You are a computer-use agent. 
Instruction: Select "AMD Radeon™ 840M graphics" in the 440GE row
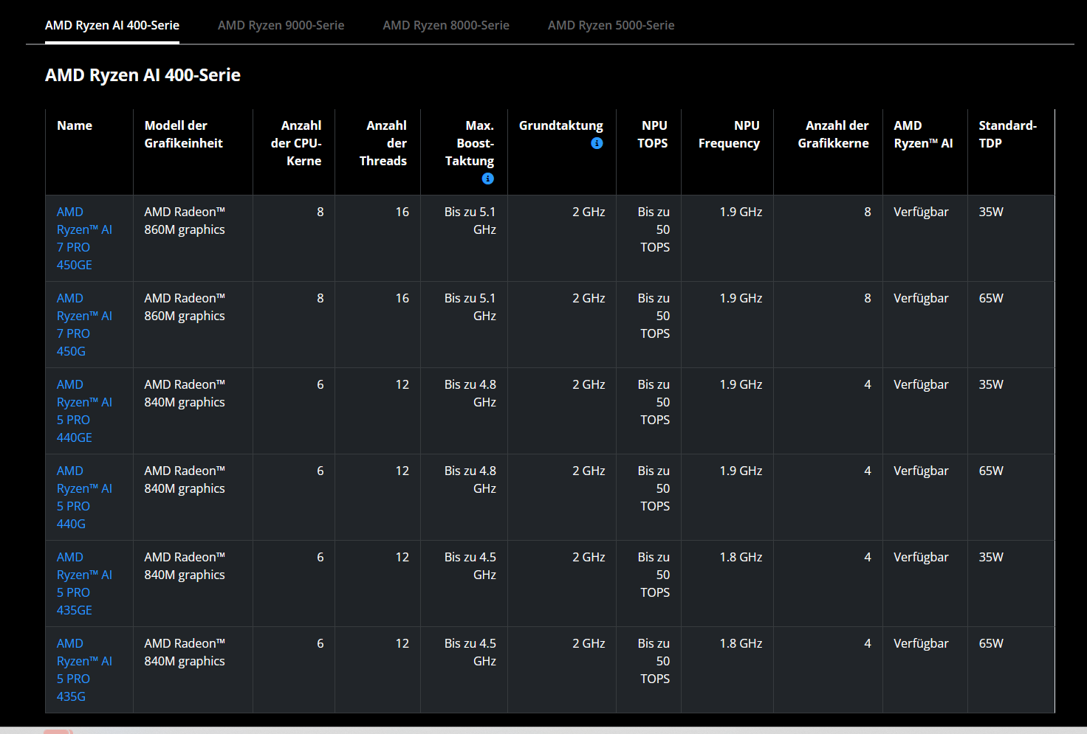pos(185,393)
